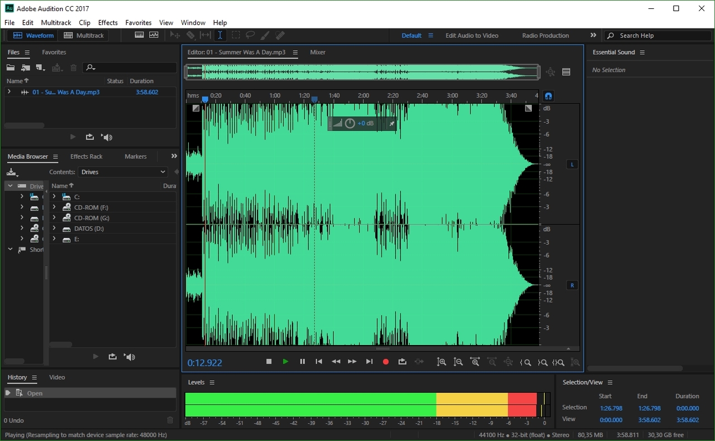Open the History panel menu
The width and height of the screenshot is (715, 441).
pyautogui.click(x=34, y=377)
